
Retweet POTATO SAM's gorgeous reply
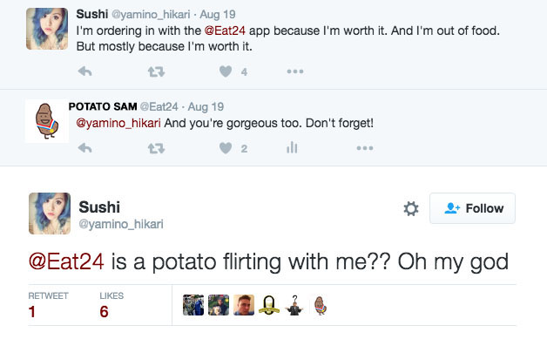point(156,149)
